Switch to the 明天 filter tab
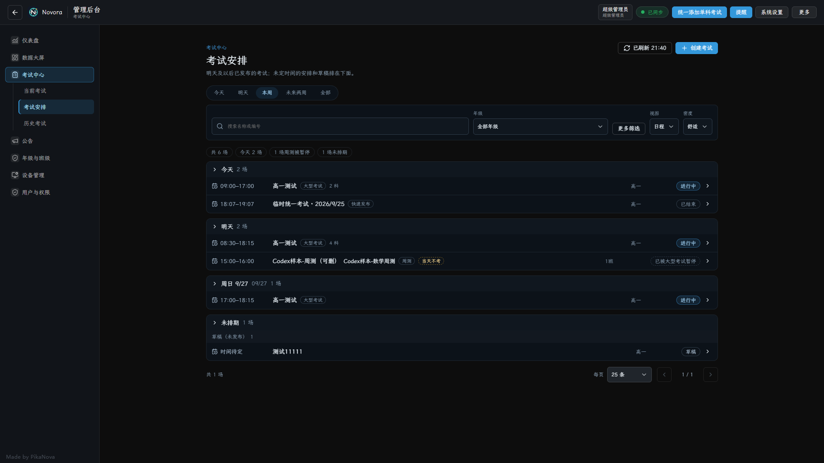The width and height of the screenshot is (824, 463). click(x=243, y=93)
